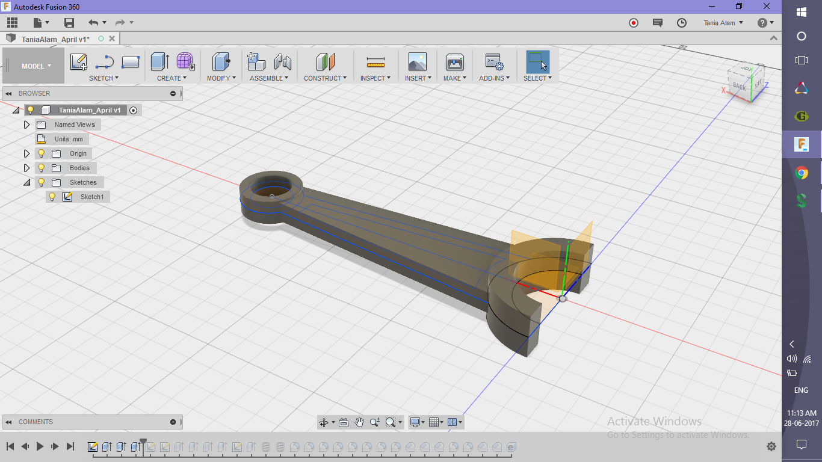Undo the last action
This screenshot has height=462, width=822.
[x=93, y=23]
